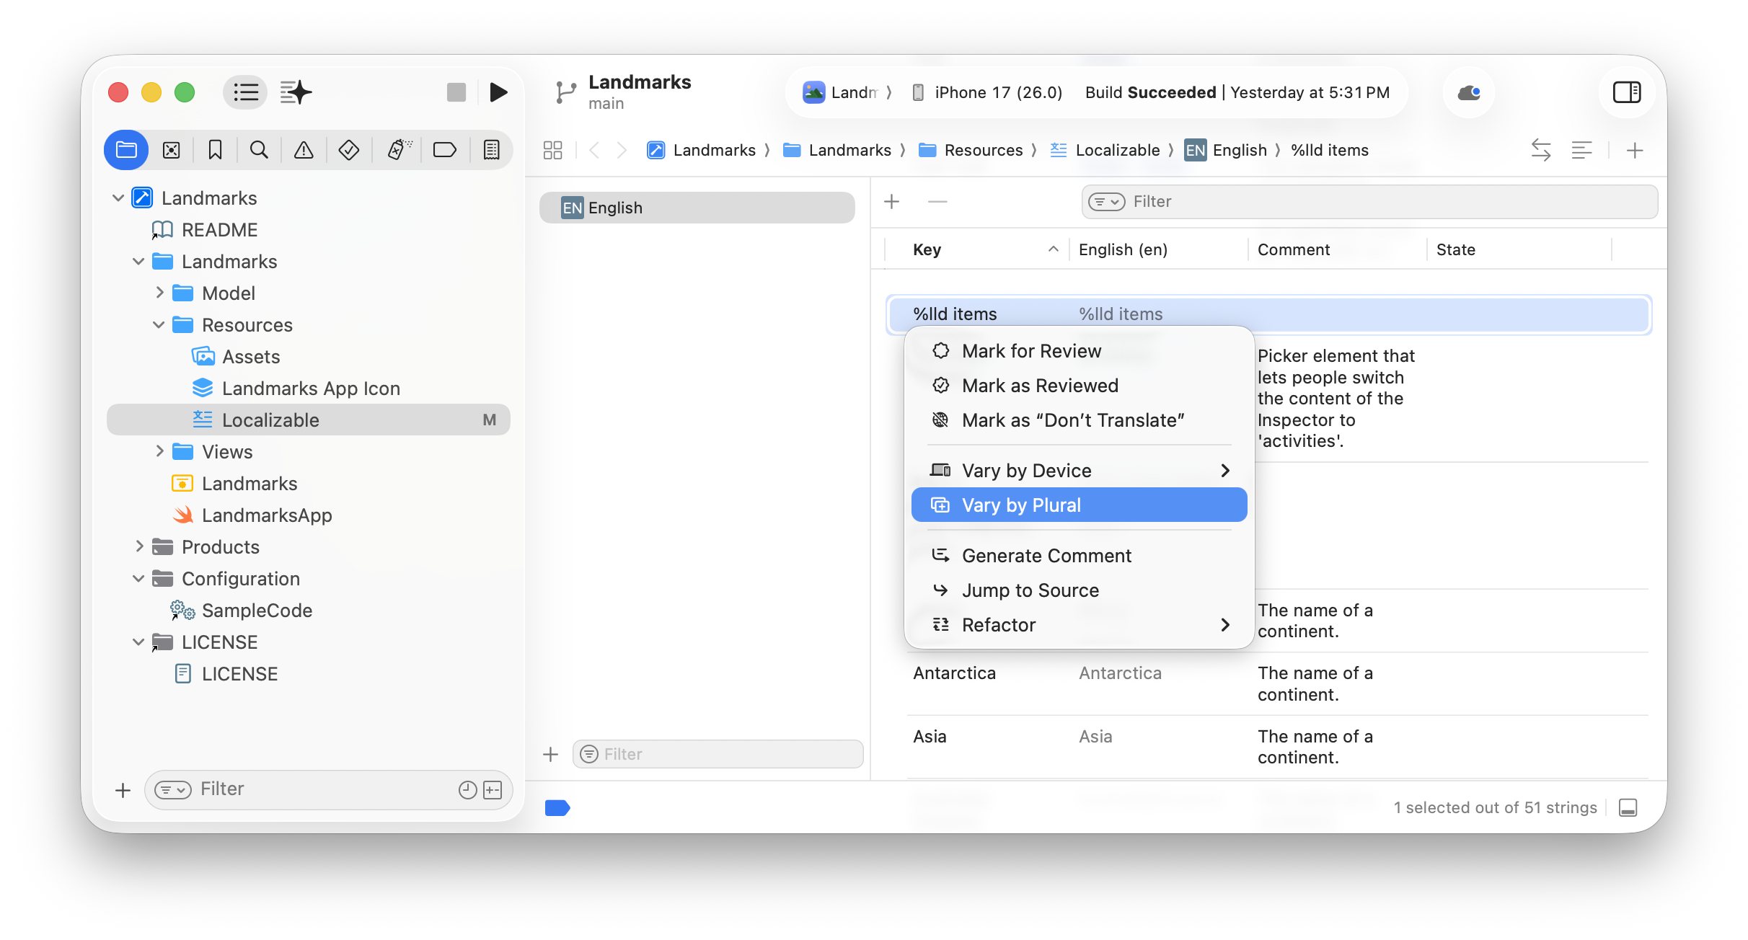This screenshot has height=940, width=1748.
Task: Run the Landmarks scheme with the play button
Action: [x=499, y=92]
